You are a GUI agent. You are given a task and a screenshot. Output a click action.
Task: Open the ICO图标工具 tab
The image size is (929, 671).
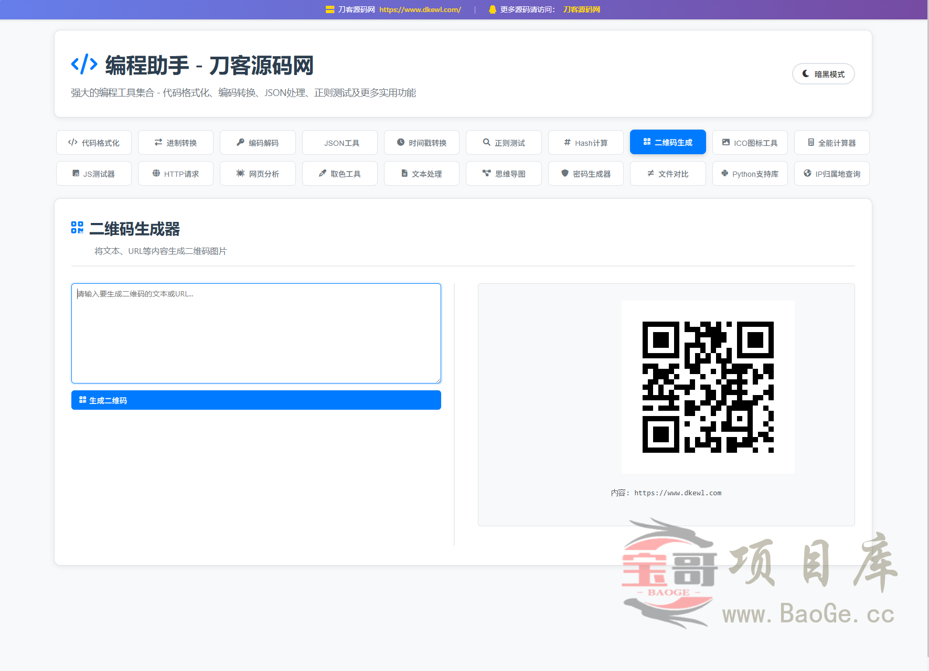(750, 143)
